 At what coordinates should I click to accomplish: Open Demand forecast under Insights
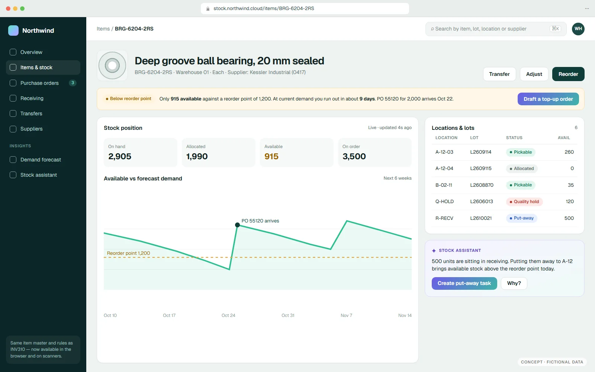[43, 160]
